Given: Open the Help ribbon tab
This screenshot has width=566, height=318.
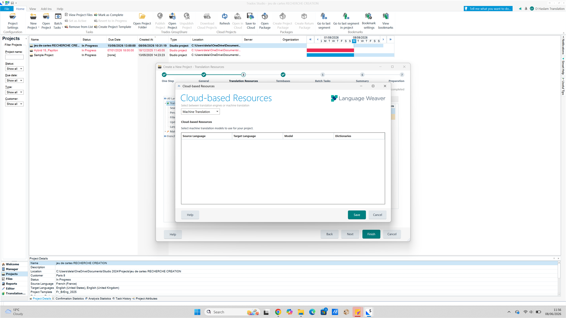Looking at the screenshot, I should 60,9.
